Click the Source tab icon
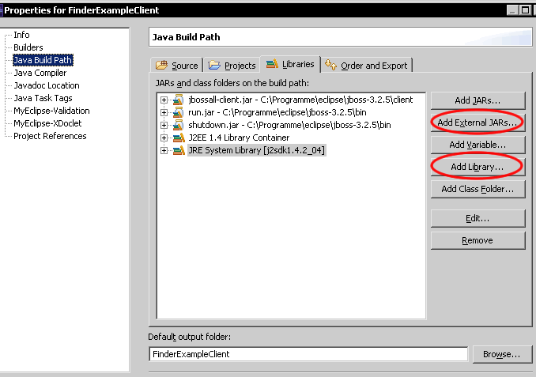 (x=162, y=66)
